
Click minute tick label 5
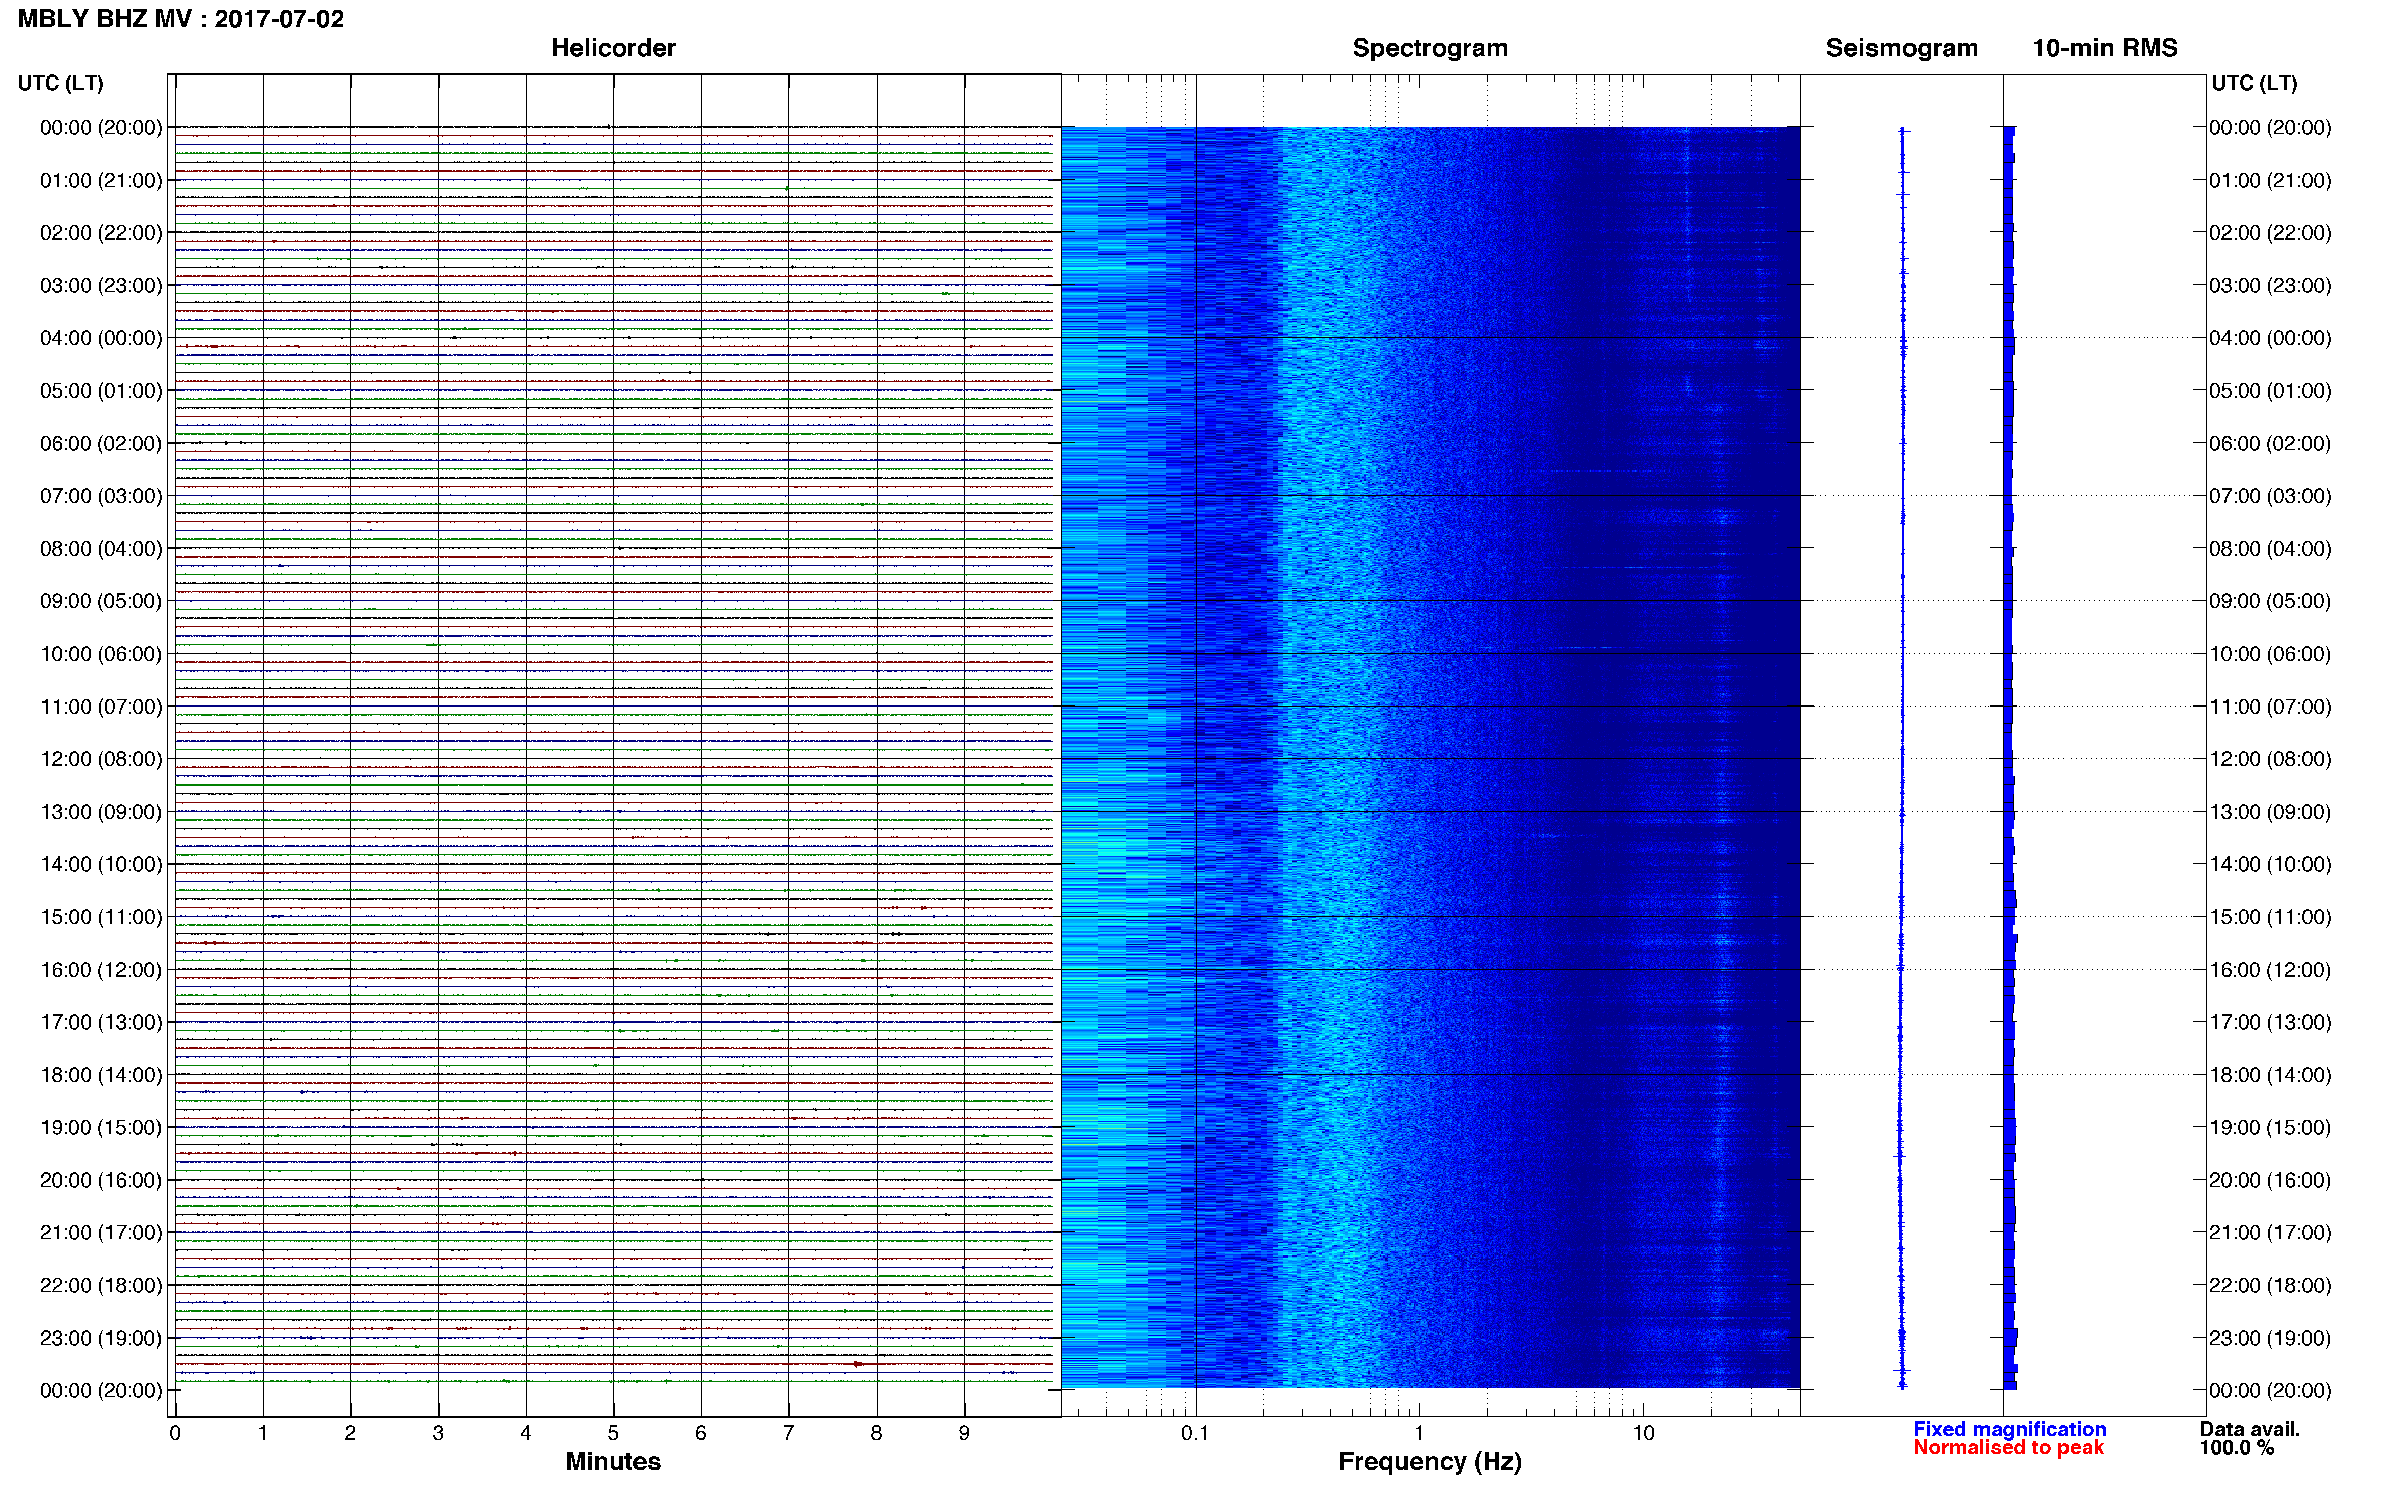tap(613, 1433)
